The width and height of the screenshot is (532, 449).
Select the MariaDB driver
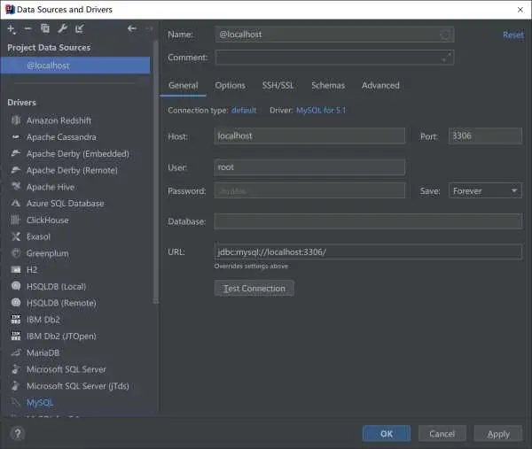pos(43,352)
